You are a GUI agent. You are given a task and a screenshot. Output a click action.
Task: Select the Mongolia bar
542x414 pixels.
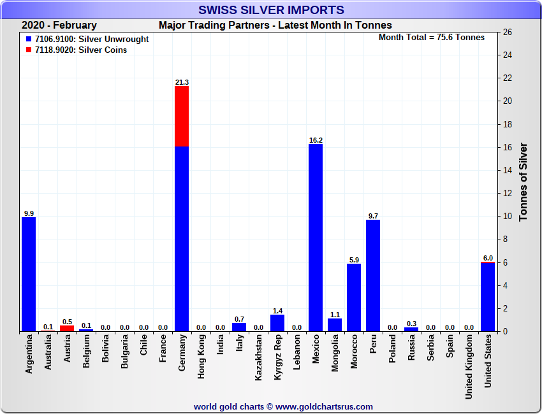coord(335,325)
